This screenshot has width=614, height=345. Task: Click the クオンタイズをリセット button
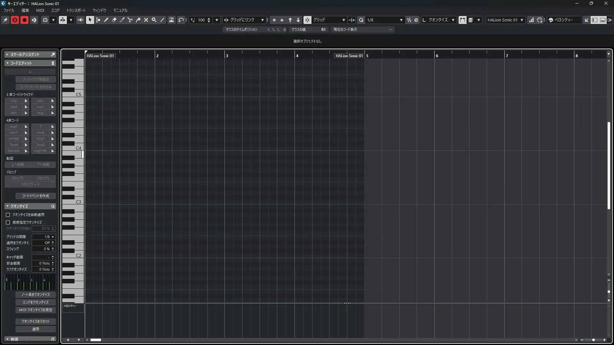point(35,321)
